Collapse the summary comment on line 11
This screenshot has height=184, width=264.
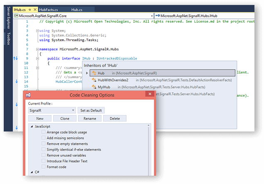(37, 68)
